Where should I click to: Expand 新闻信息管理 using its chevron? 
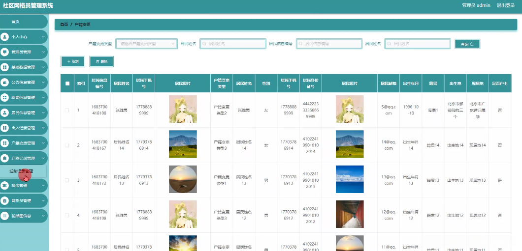pos(43,98)
